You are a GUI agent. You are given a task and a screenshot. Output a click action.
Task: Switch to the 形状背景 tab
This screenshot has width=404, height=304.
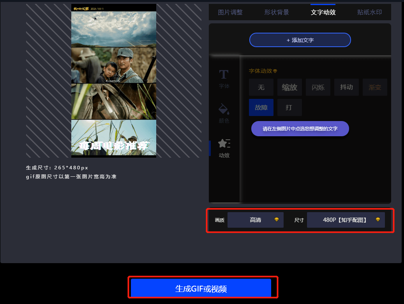click(277, 12)
